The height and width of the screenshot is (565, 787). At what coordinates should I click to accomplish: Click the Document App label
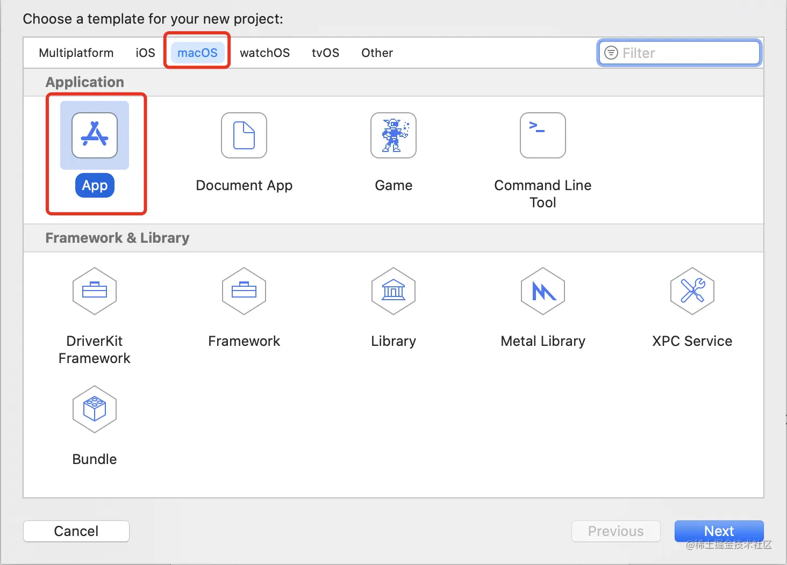point(244,185)
